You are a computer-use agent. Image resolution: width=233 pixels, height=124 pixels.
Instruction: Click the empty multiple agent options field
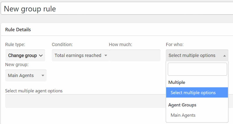(x=85, y=101)
